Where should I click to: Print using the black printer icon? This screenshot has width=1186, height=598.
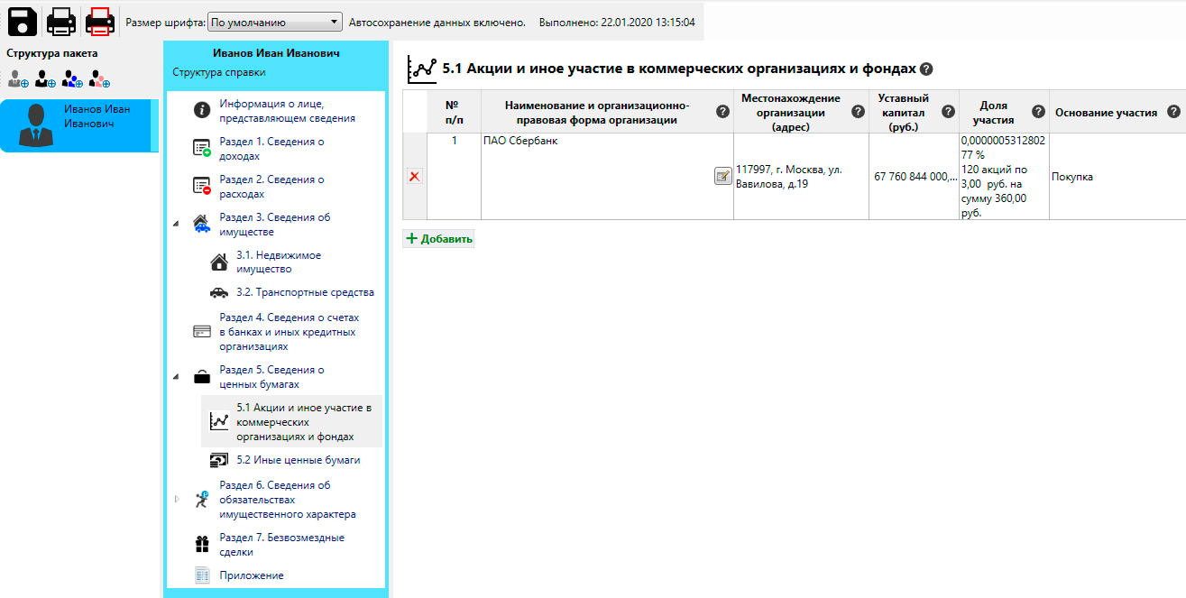coord(61,20)
